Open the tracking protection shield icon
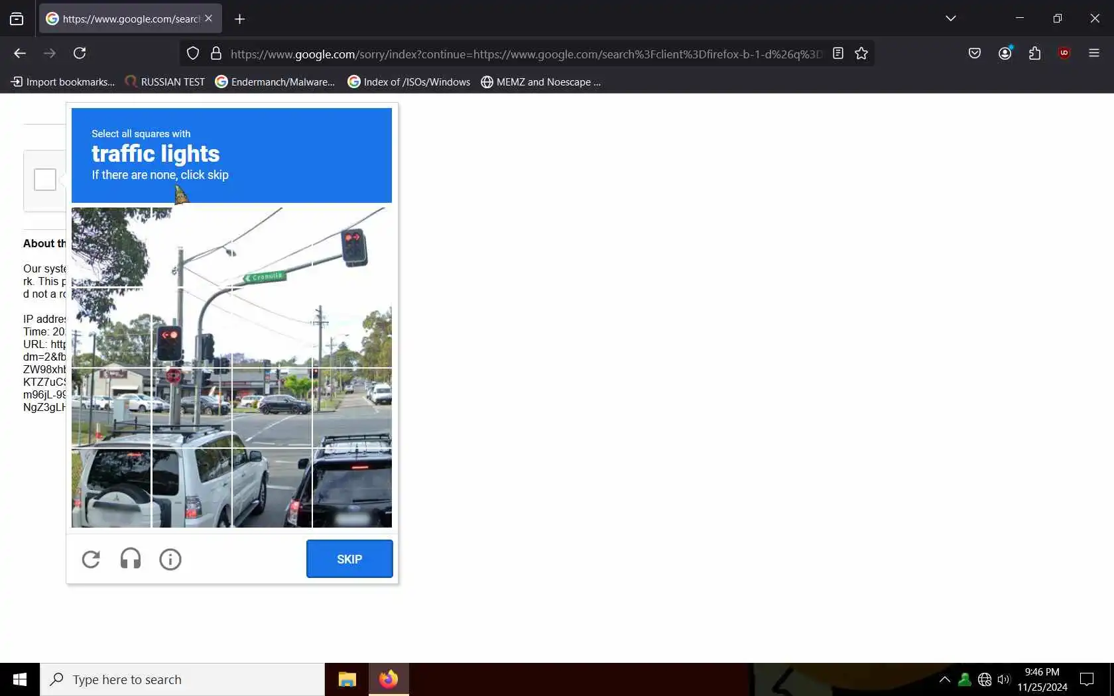The image size is (1114, 696). (193, 54)
